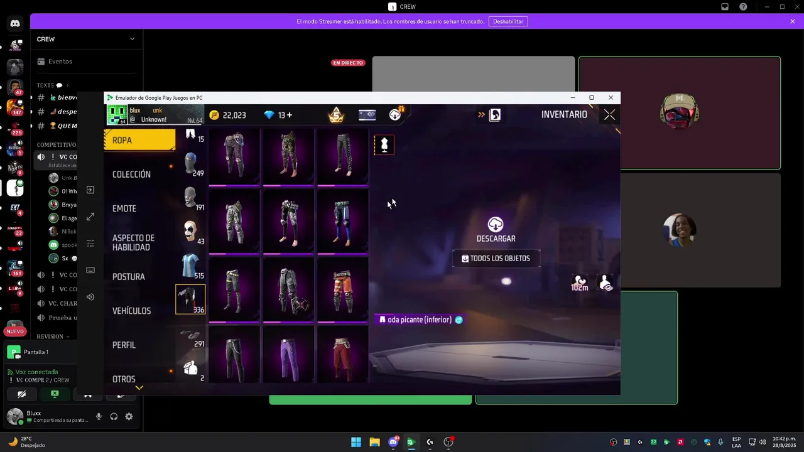Viewport: 804px width, 452px height.
Task: Go to the PERFIL category
Action: [124, 345]
